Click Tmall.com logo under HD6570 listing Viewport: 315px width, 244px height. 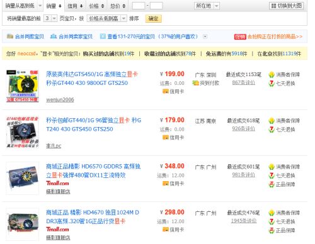point(57,184)
